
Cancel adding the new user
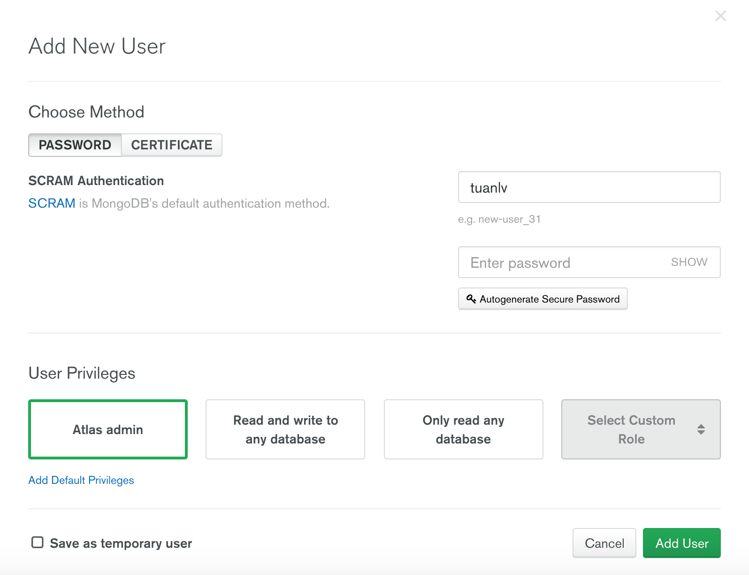(x=604, y=543)
